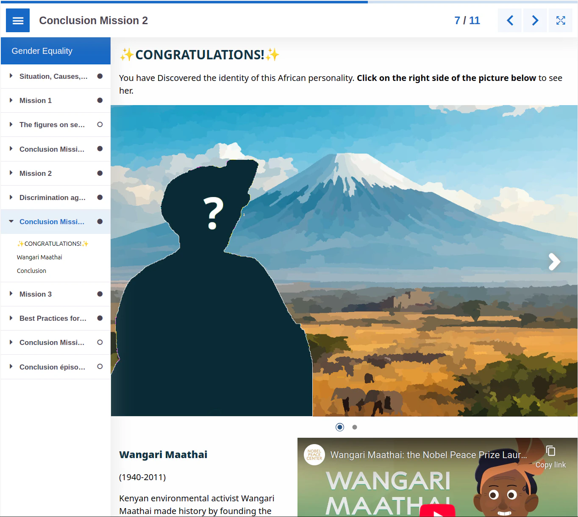Open the Nobel Peace Center channel logo
The width and height of the screenshot is (578, 517).
tap(314, 455)
